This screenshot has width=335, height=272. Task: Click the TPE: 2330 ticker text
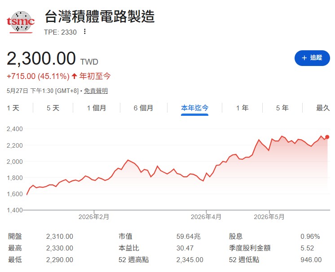(x=60, y=32)
